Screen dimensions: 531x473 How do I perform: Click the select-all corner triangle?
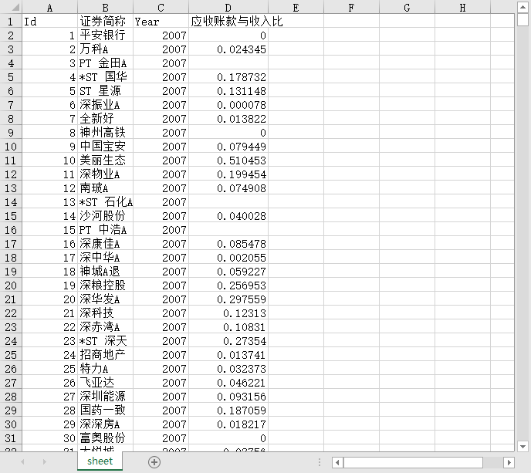pyautogui.click(x=15, y=8)
